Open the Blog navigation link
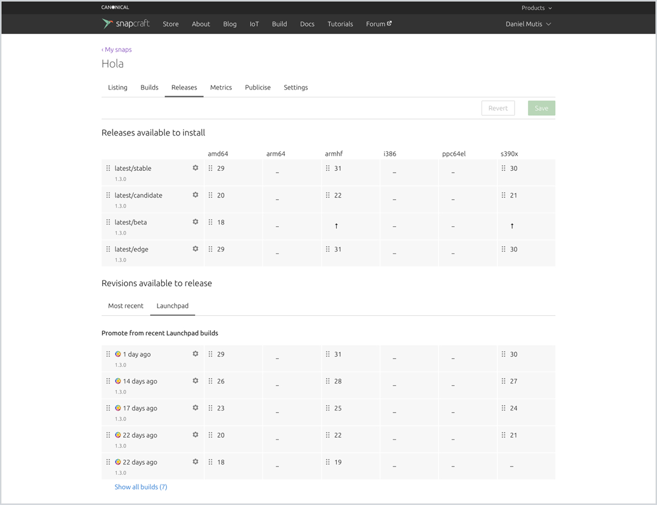 pos(230,24)
